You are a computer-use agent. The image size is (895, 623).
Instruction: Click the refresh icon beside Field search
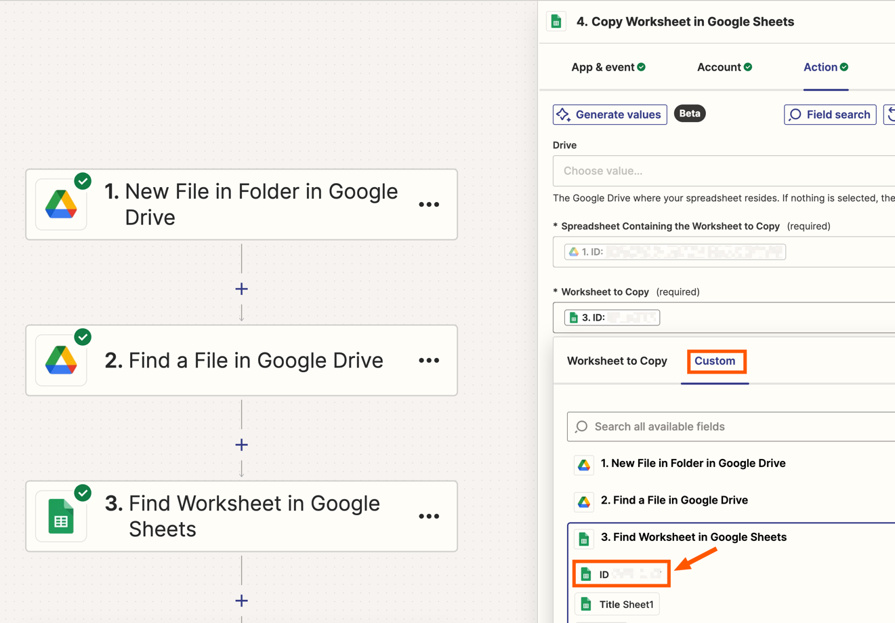pos(890,115)
